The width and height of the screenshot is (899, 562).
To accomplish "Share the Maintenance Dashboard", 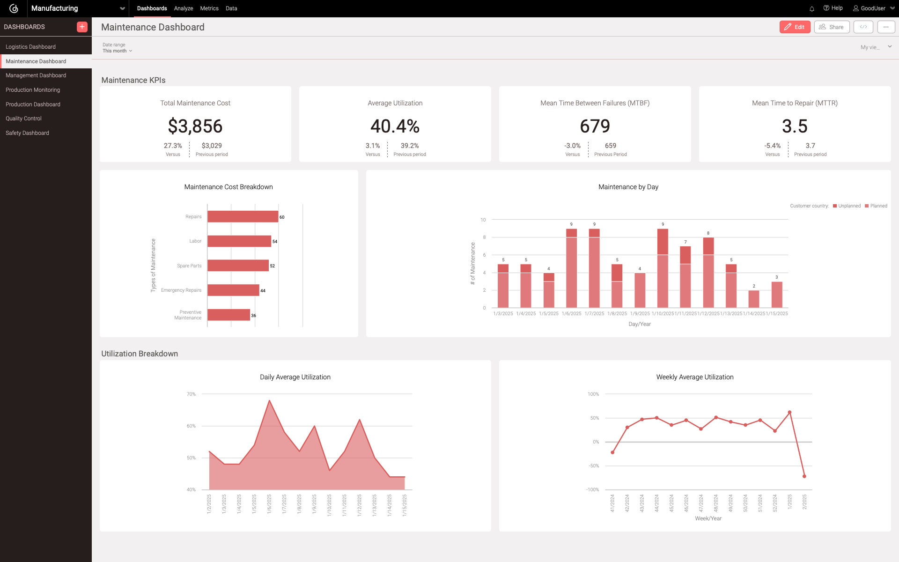I will (x=832, y=27).
